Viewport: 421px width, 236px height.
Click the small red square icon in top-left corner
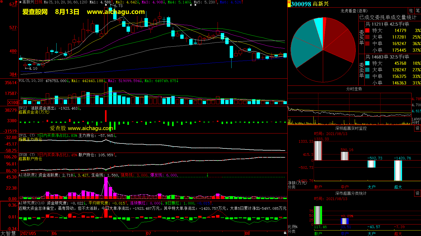[1, 1]
